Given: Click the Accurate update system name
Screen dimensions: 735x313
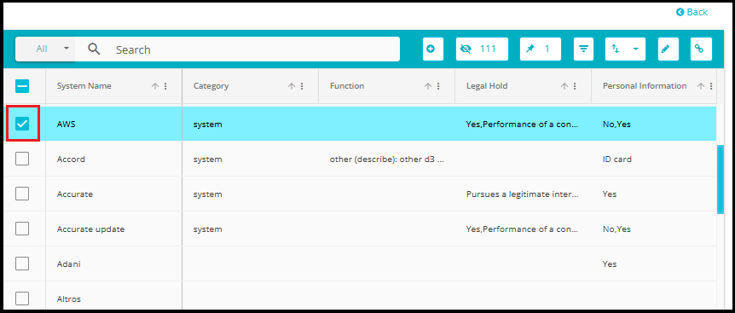Looking at the screenshot, I should [90, 229].
